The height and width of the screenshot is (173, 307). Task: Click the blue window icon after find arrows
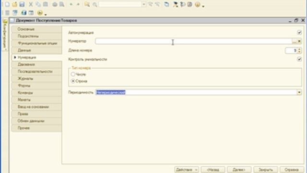[166, 4]
